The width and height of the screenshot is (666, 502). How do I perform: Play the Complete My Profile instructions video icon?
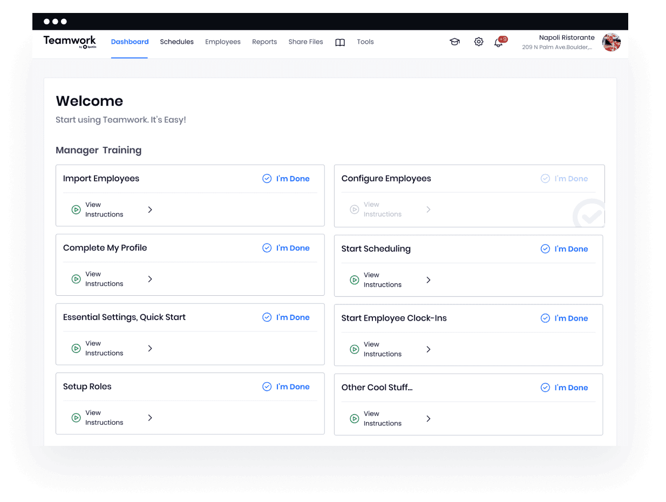(76, 279)
